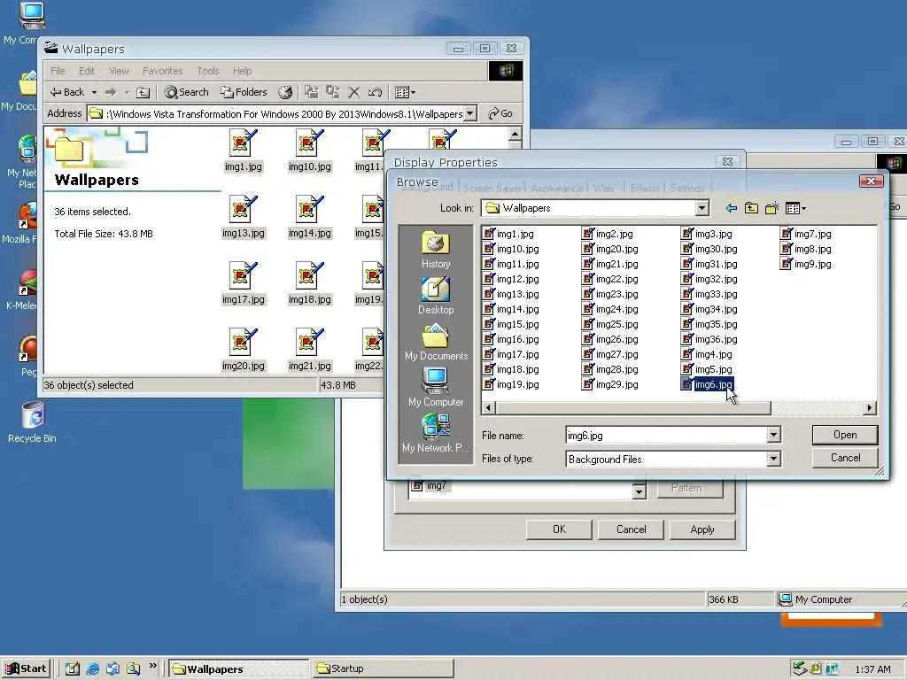Screen dimensions: 907x680
Task: Open the File menu in Wallpapers window
Action: 58,71
